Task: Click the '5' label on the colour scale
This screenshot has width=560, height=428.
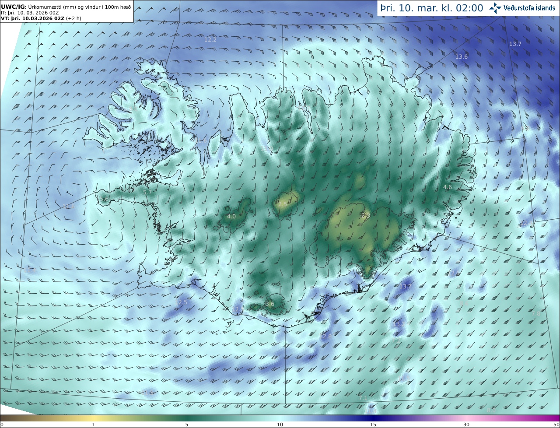Action: [x=187, y=424]
